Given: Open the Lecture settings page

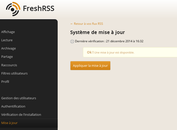Looking at the screenshot, I should click(x=29, y=40).
